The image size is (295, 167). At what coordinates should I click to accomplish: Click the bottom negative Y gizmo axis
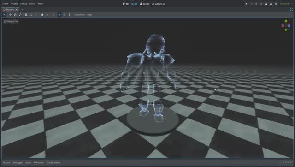[286, 30]
